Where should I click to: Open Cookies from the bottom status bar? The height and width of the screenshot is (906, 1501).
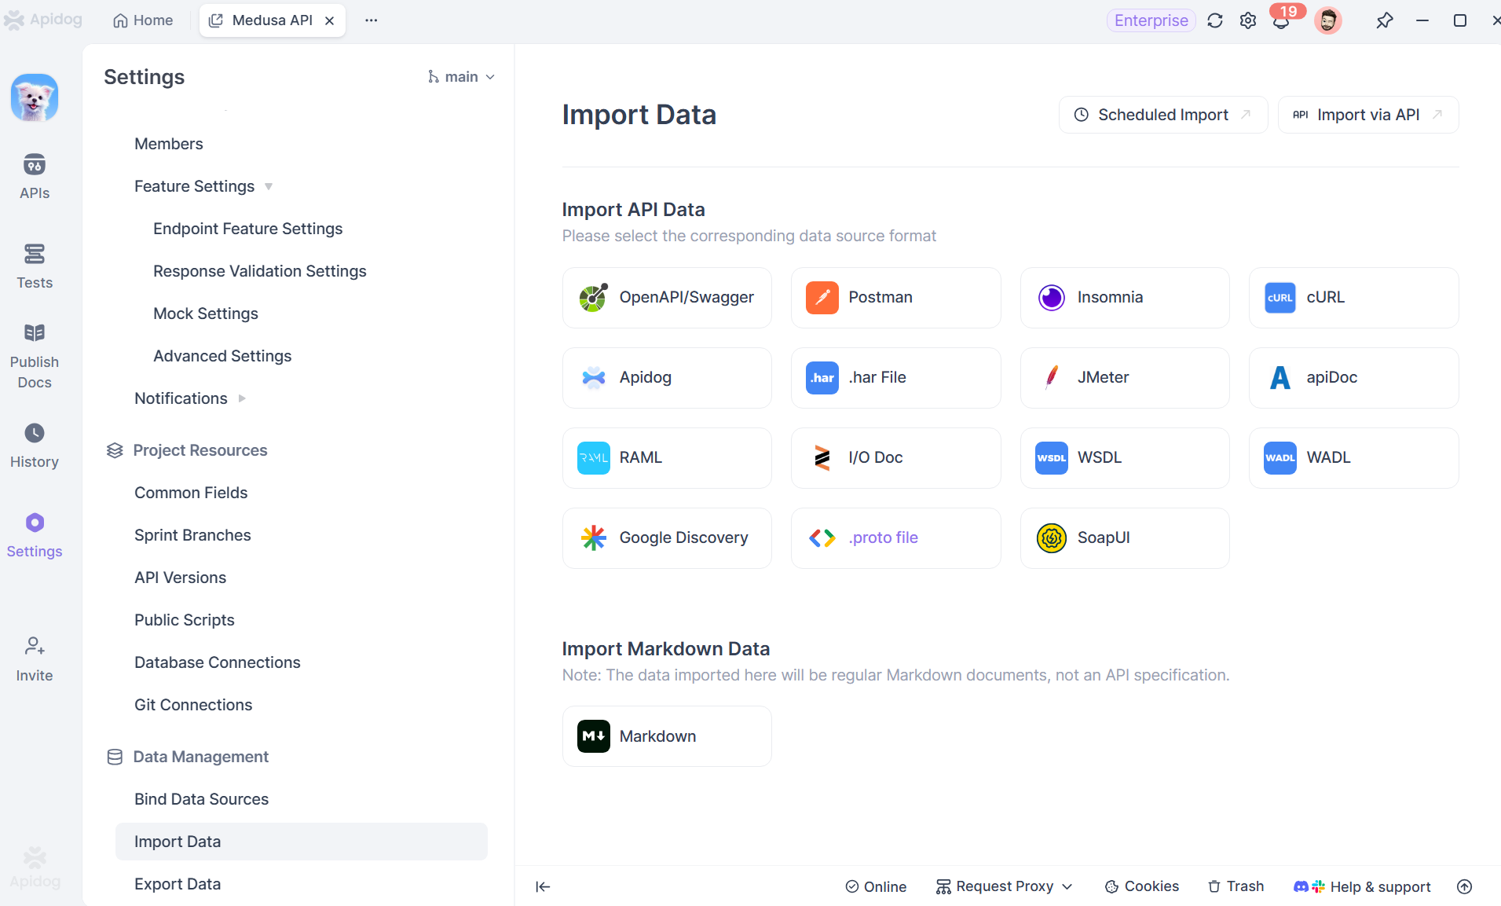1141,886
